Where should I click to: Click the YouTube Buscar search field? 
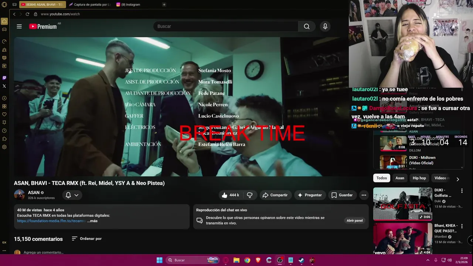click(225, 26)
